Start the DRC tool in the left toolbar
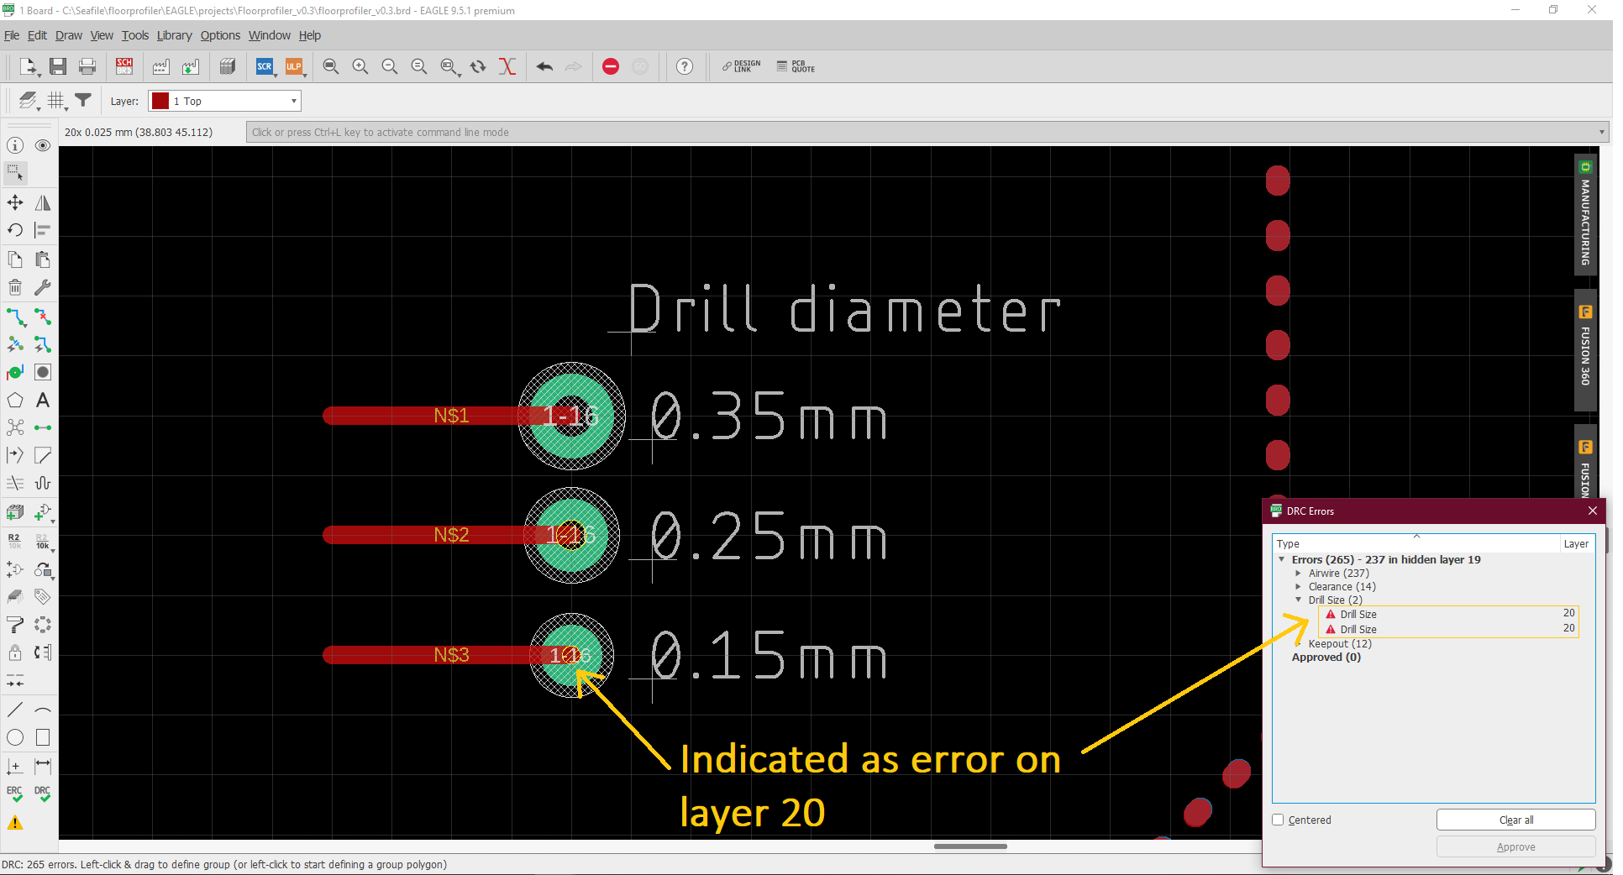Image resolution: width=1623 pixels, height=875 pixels. click(42, 790)
